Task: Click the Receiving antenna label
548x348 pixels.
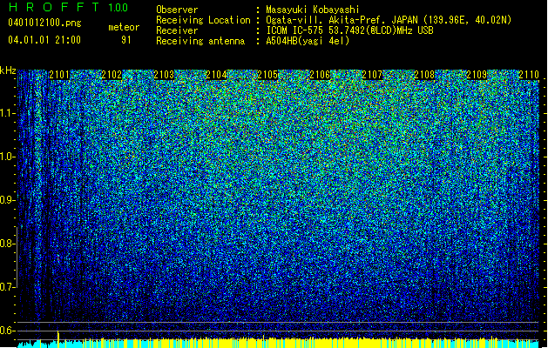Action: click(x=200, y=41)
